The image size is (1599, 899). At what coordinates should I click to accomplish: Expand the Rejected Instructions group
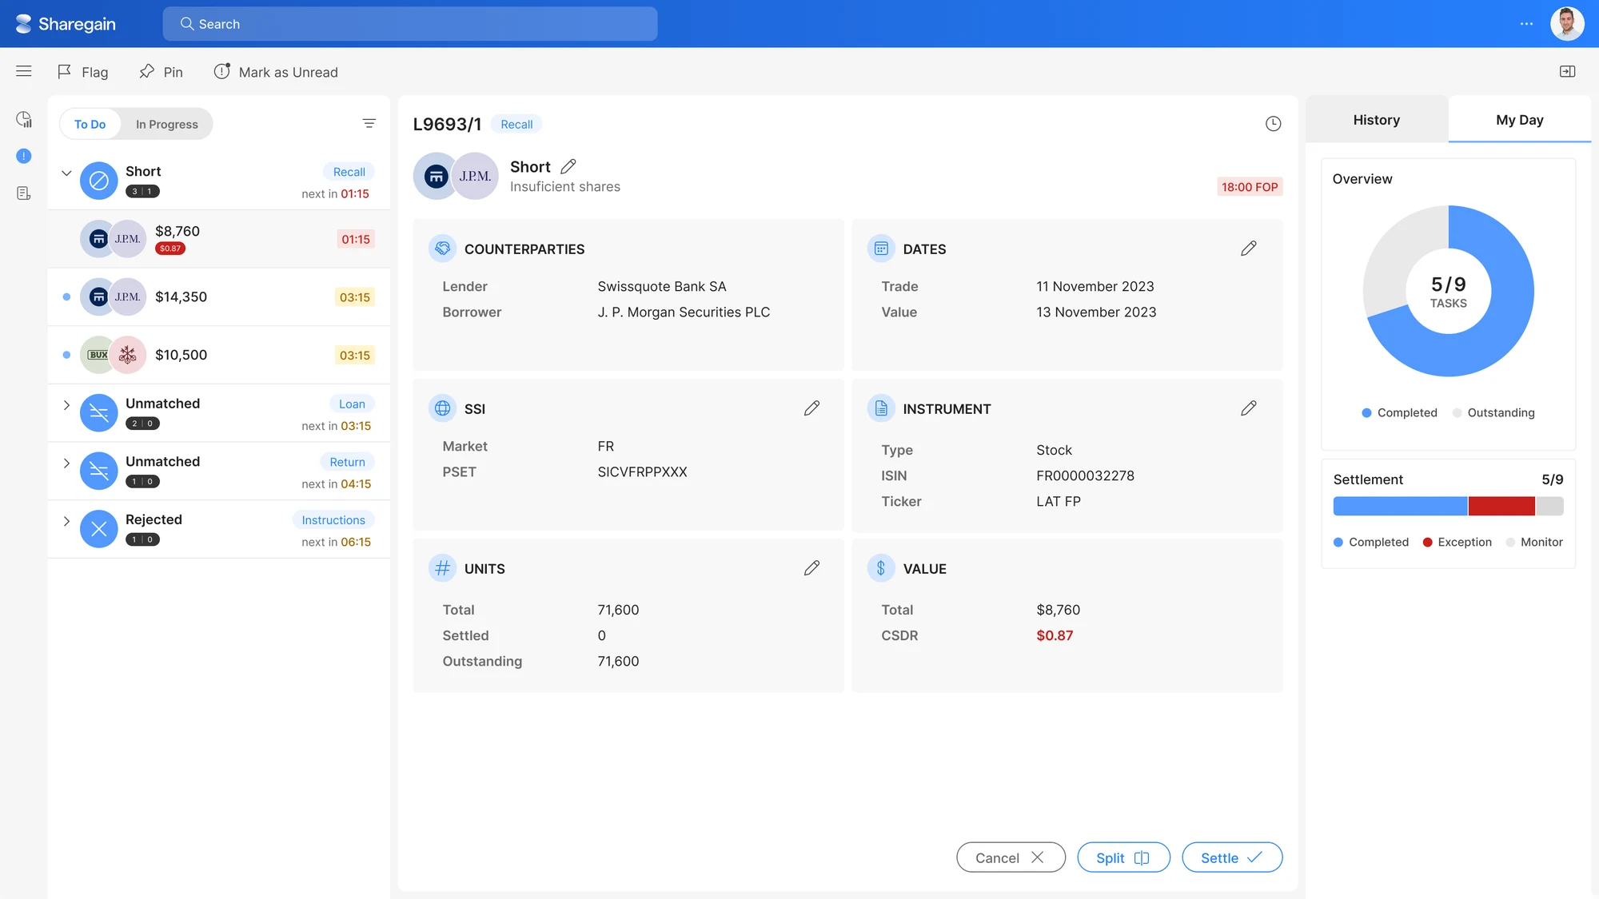pos(66,521)
